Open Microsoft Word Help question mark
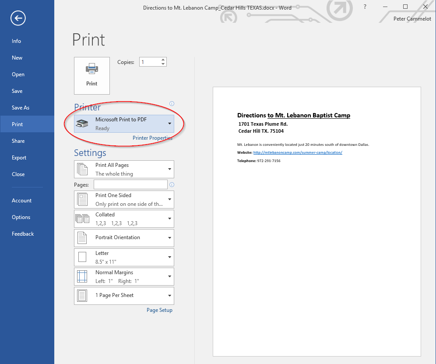436x364 pixels. click(x=365, y=7)
